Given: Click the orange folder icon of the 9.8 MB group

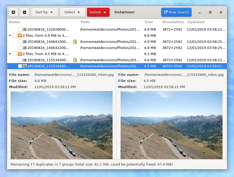Looking at the screenshot, I should click(20, 35).
